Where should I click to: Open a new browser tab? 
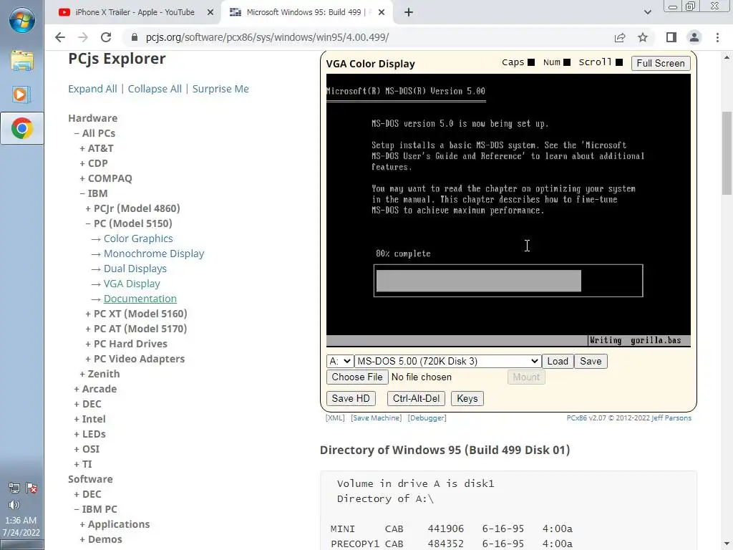[409, 13]
